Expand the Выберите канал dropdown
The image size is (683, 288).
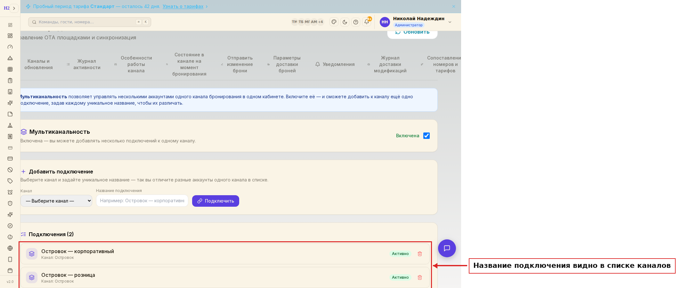(56, 201)
